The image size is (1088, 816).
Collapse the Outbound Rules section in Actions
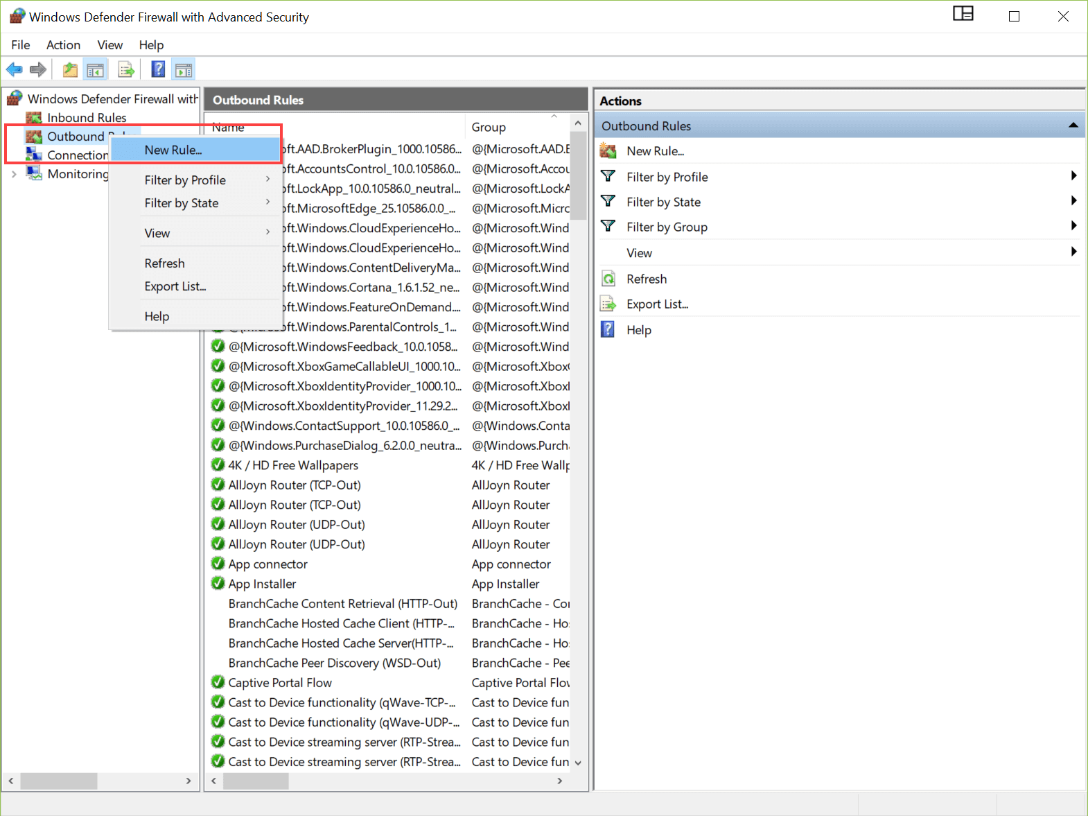tap(1073, 125)
